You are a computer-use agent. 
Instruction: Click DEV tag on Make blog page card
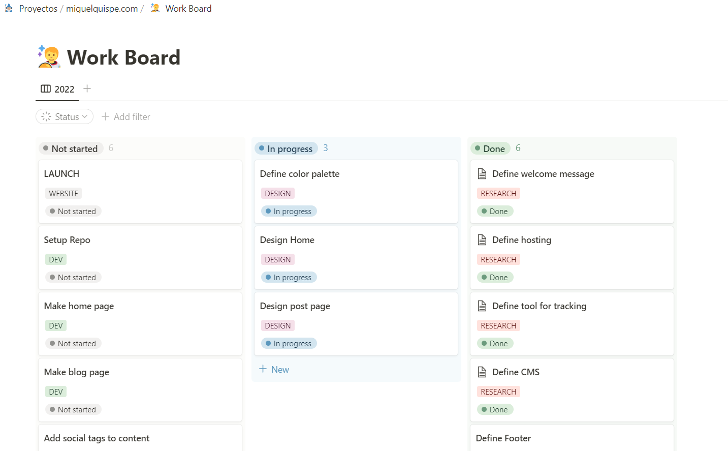(x=56, y=392)
